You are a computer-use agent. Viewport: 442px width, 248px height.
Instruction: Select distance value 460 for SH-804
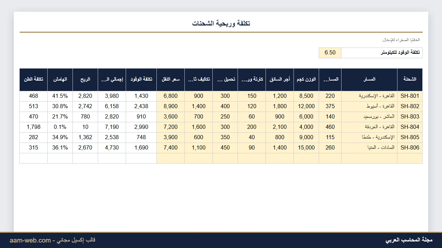coord(330,127)
